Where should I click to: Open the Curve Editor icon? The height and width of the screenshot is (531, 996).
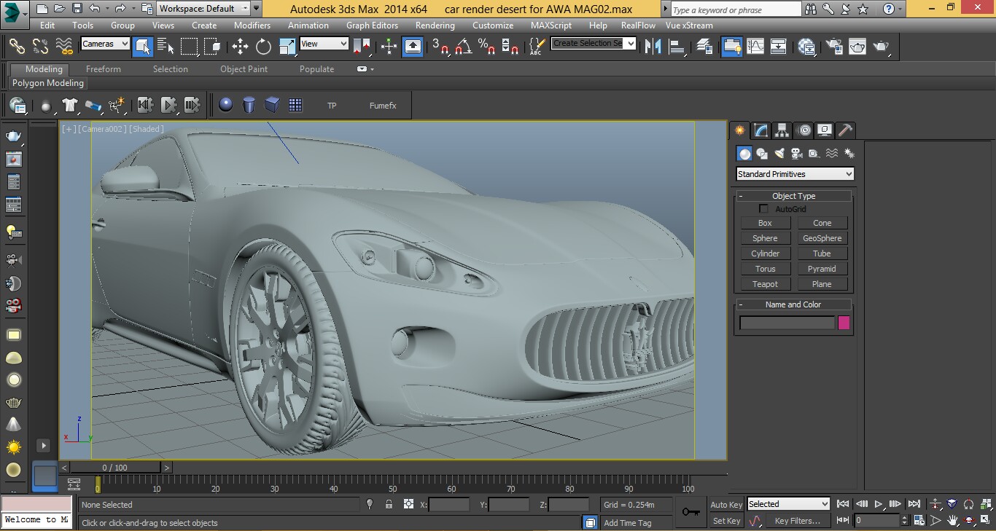755,46
